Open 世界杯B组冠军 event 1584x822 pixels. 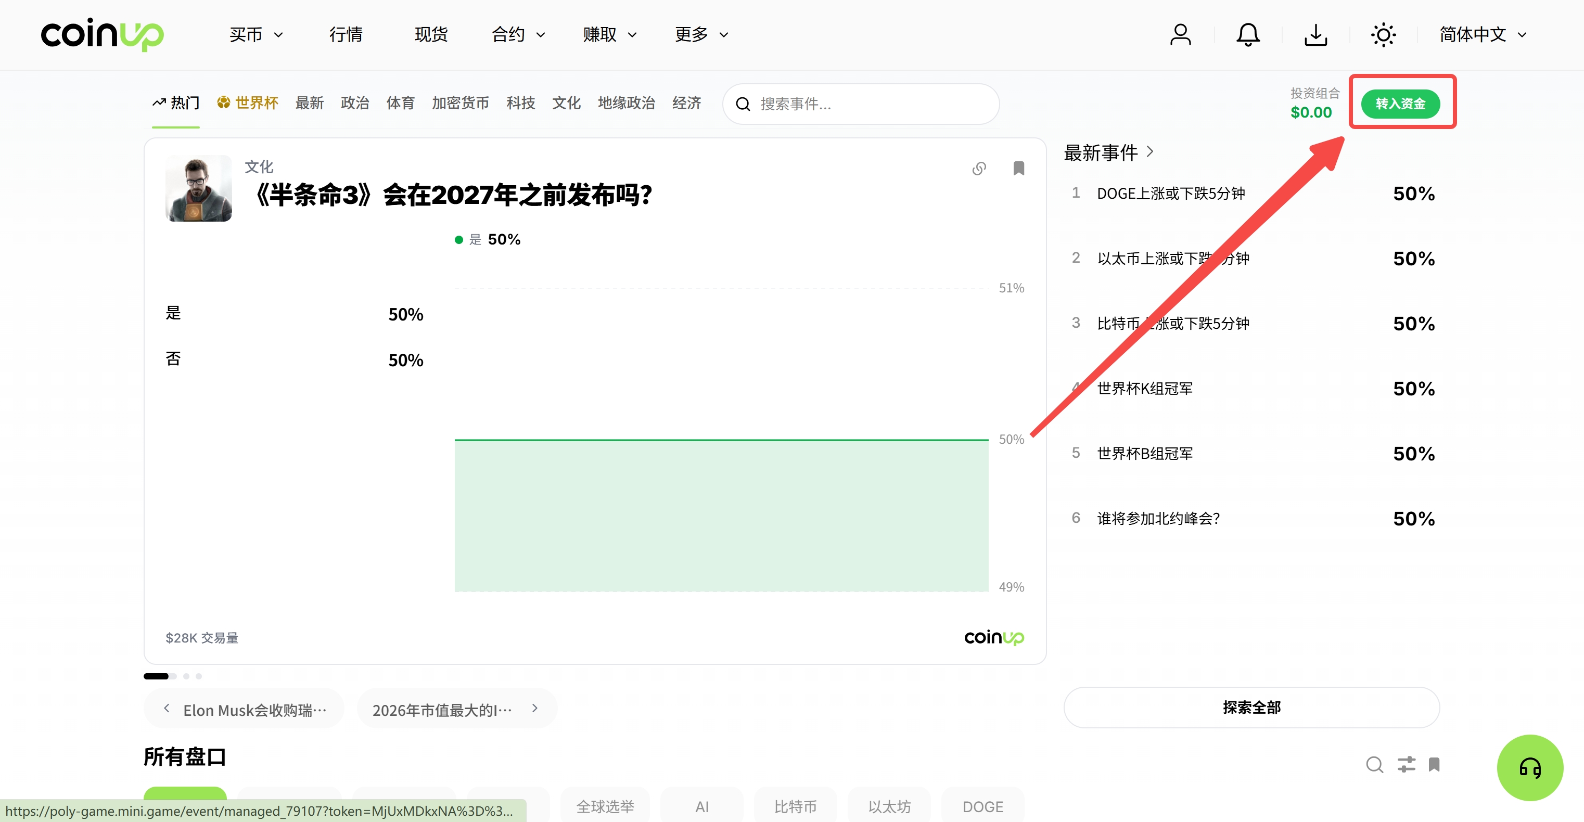[x=1252, y=454]
